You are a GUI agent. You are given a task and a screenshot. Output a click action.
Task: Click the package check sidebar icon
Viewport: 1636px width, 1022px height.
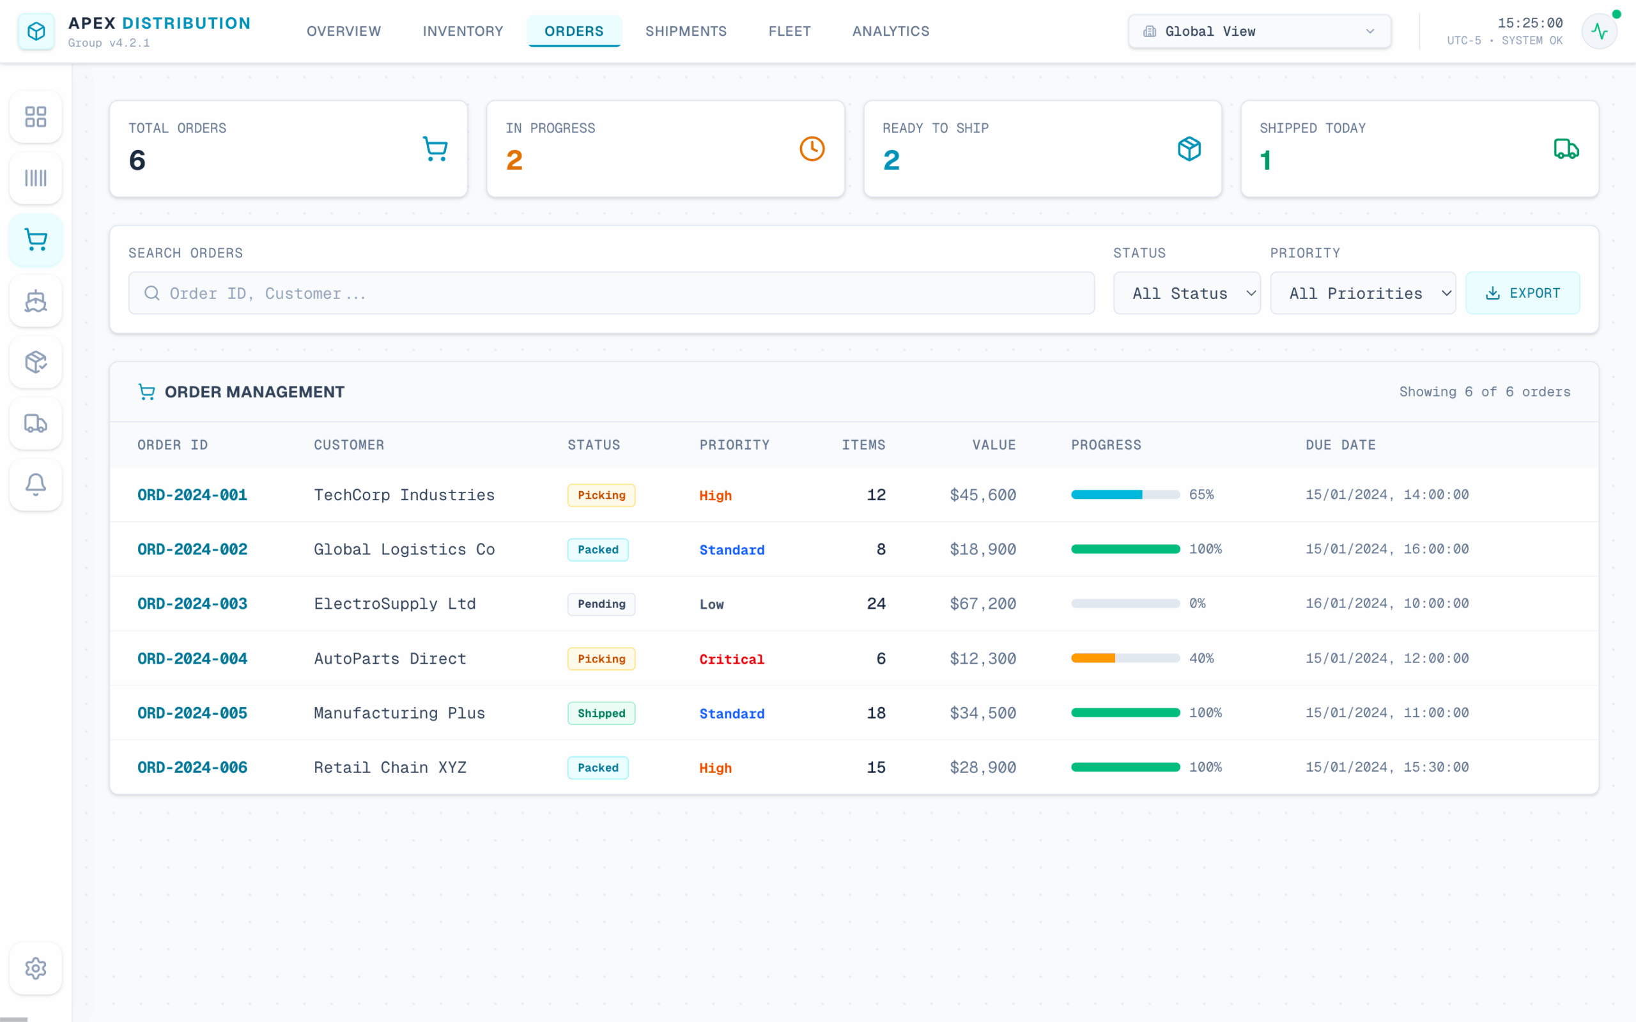click(36, 362)
